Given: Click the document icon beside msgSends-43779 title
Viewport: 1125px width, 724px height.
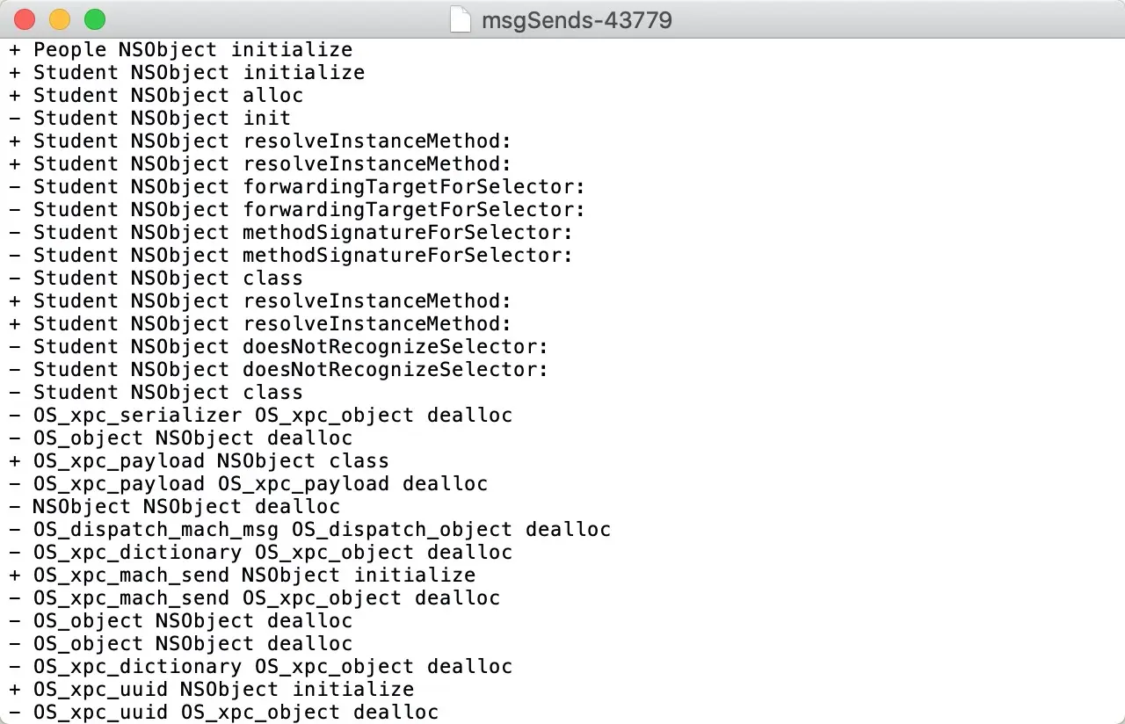Looking at the screenshot, I should click(x=461, y=18).
